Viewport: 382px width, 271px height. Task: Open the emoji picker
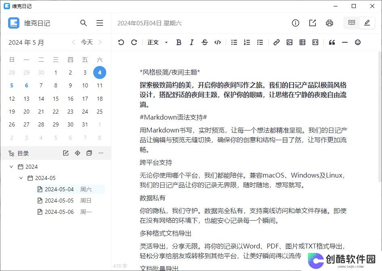click(x=358, y=42)
